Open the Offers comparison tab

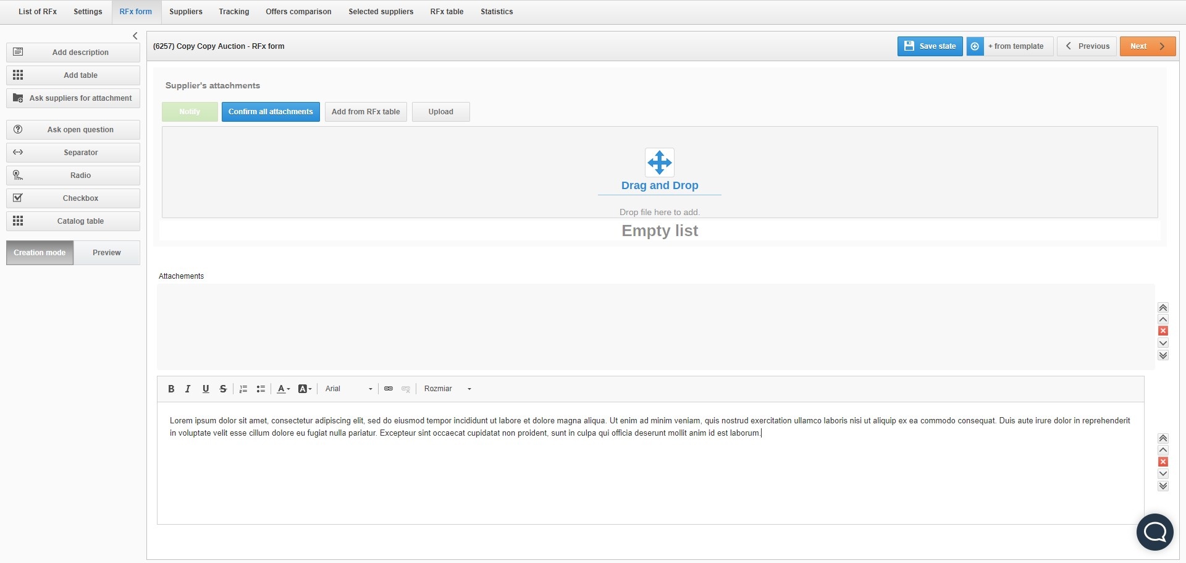pos(298,12)
